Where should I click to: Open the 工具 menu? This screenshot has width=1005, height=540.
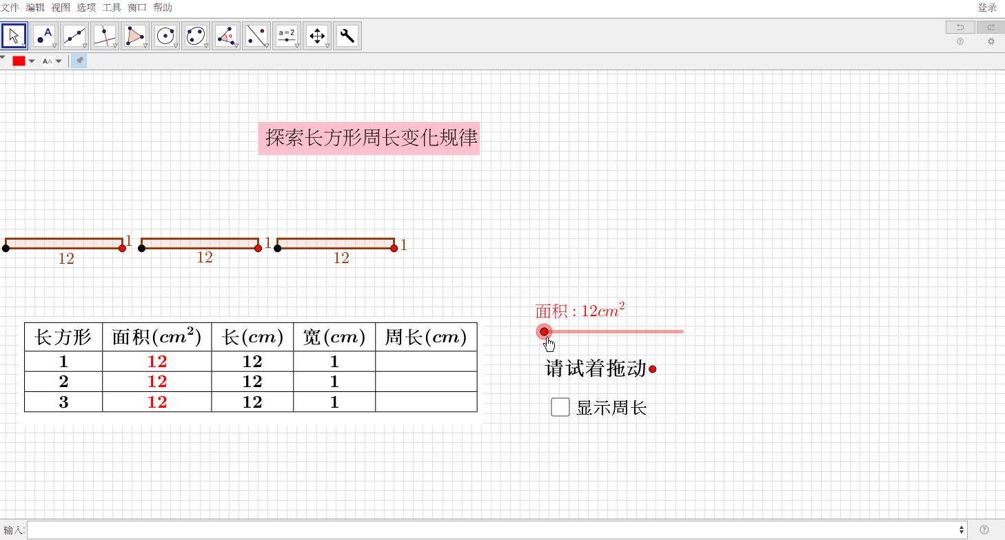point(111,8)
